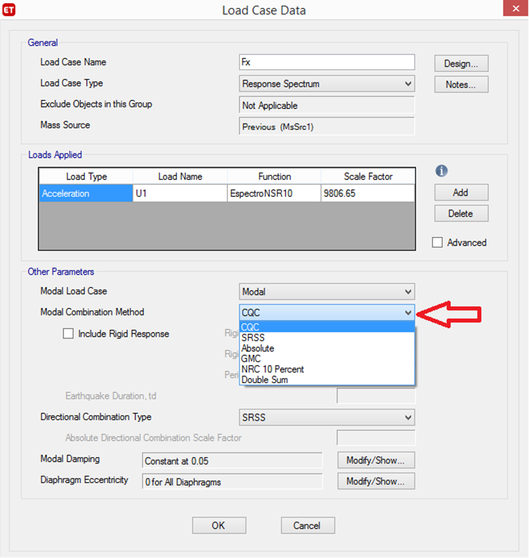529x558 pixels.
Task: Select the Scale Factor cell 9806.65
Action: pyautogui.click(x=367, y=193)
